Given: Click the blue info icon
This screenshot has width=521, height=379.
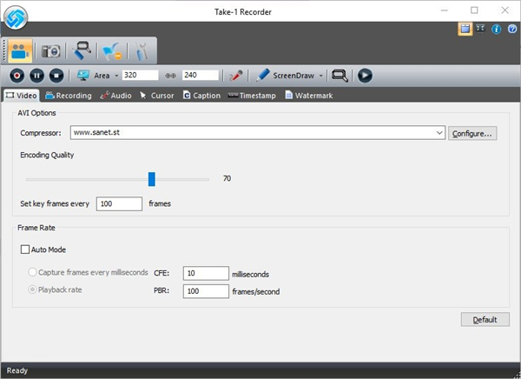Looking at the screenshot, I should pyautogui.click(x=496, y=29).
